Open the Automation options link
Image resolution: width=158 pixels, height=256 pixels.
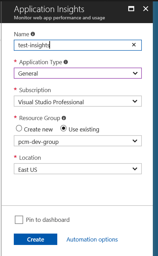point(92,239)
